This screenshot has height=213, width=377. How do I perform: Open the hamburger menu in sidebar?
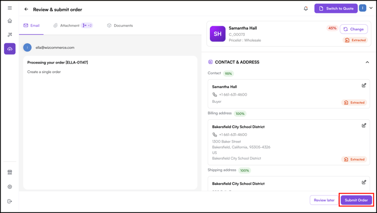tap(10, 8)
